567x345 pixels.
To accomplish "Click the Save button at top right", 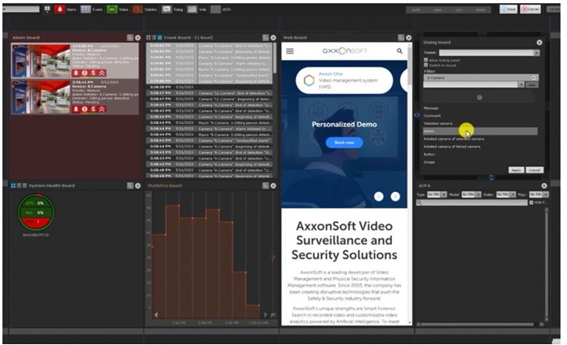I will [x=509, y=9].
